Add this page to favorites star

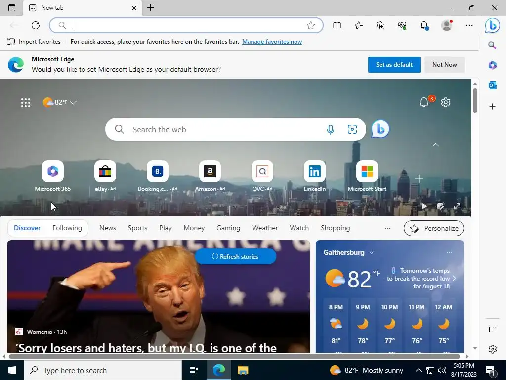[x=311, y=25]
